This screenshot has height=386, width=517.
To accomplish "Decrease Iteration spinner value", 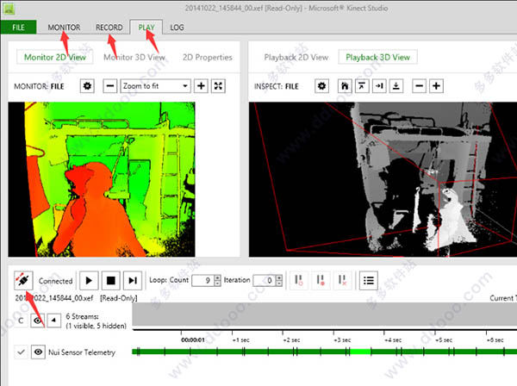I will tap(279, 283).
